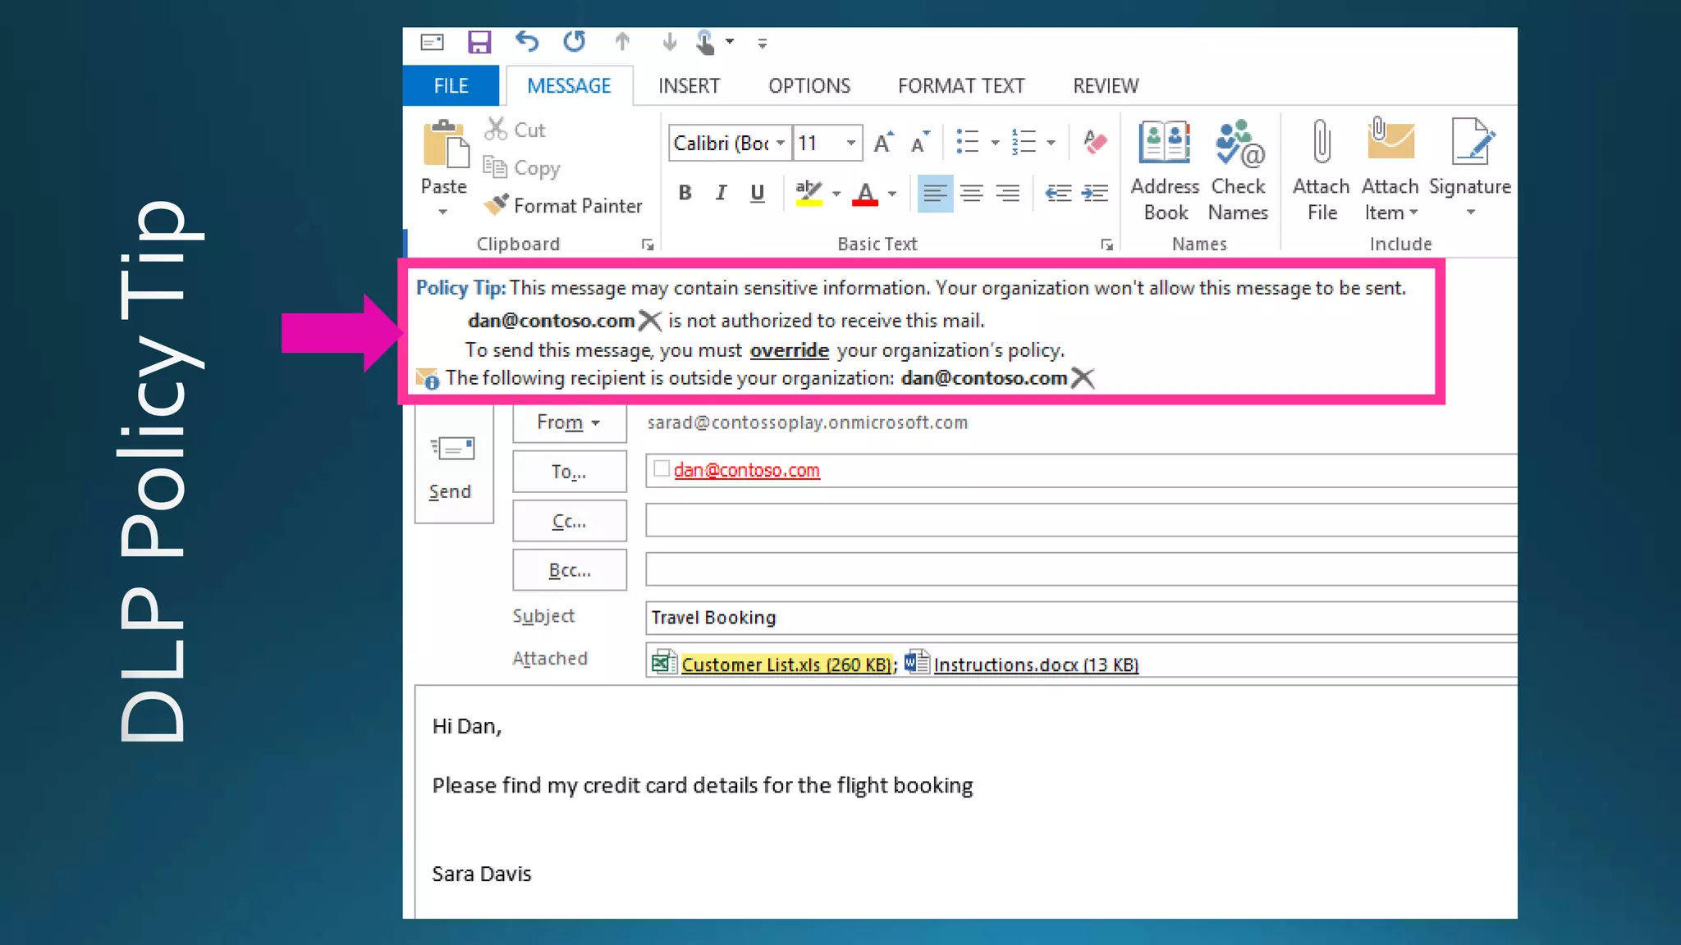Toggle Bold formatting
This screenshot has height=945, width=1681.
[685, 193]
